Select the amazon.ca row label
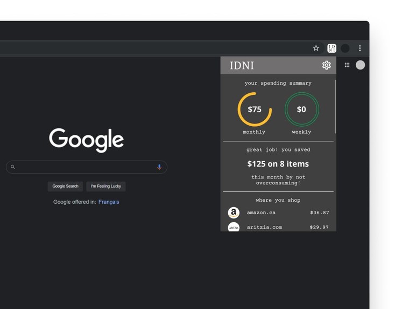 (x=261, y=212)
